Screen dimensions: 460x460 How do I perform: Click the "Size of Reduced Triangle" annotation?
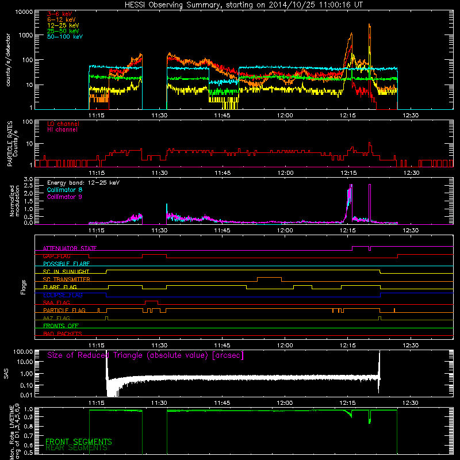tap(145, 355)
